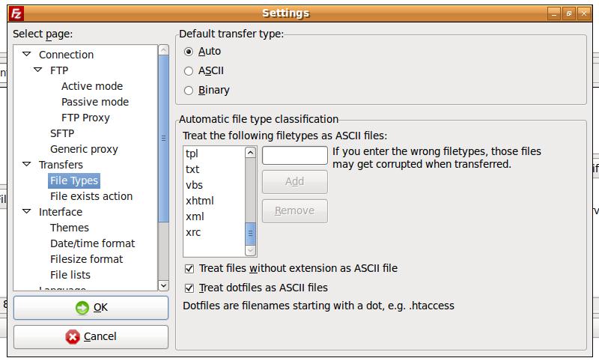This screenshot has width=599, height=361.
Task: Disable Treat dotfiles as ASCII files
Action: (x=189, y=288)
